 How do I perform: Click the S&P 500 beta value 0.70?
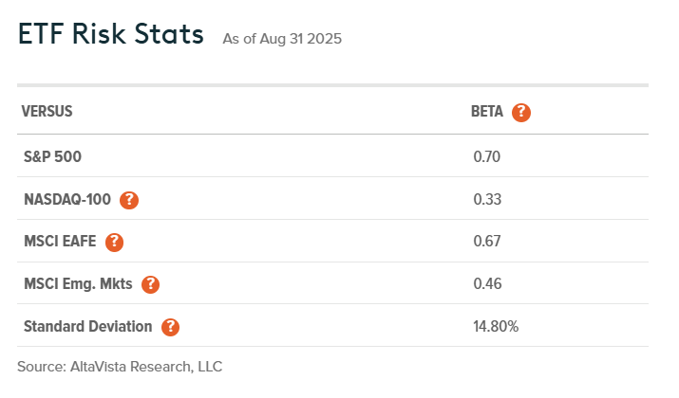click(x=487, y=157)
